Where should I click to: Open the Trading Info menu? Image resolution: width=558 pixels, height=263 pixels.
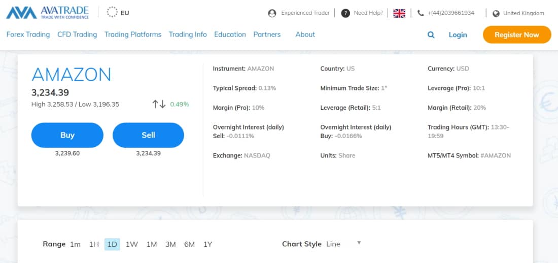click(188, 35)
